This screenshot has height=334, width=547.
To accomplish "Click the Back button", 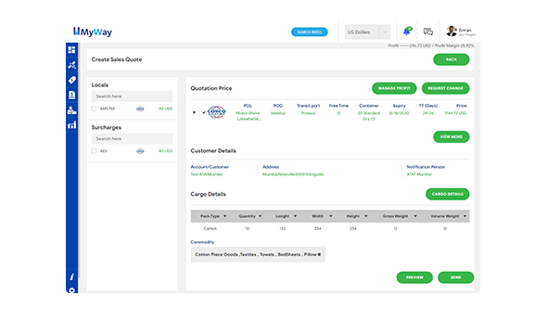I will (452, 59).
